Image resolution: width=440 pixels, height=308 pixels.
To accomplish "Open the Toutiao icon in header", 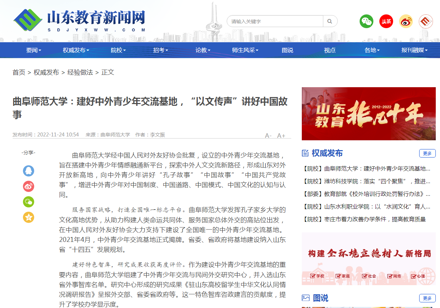I will 386,21.
